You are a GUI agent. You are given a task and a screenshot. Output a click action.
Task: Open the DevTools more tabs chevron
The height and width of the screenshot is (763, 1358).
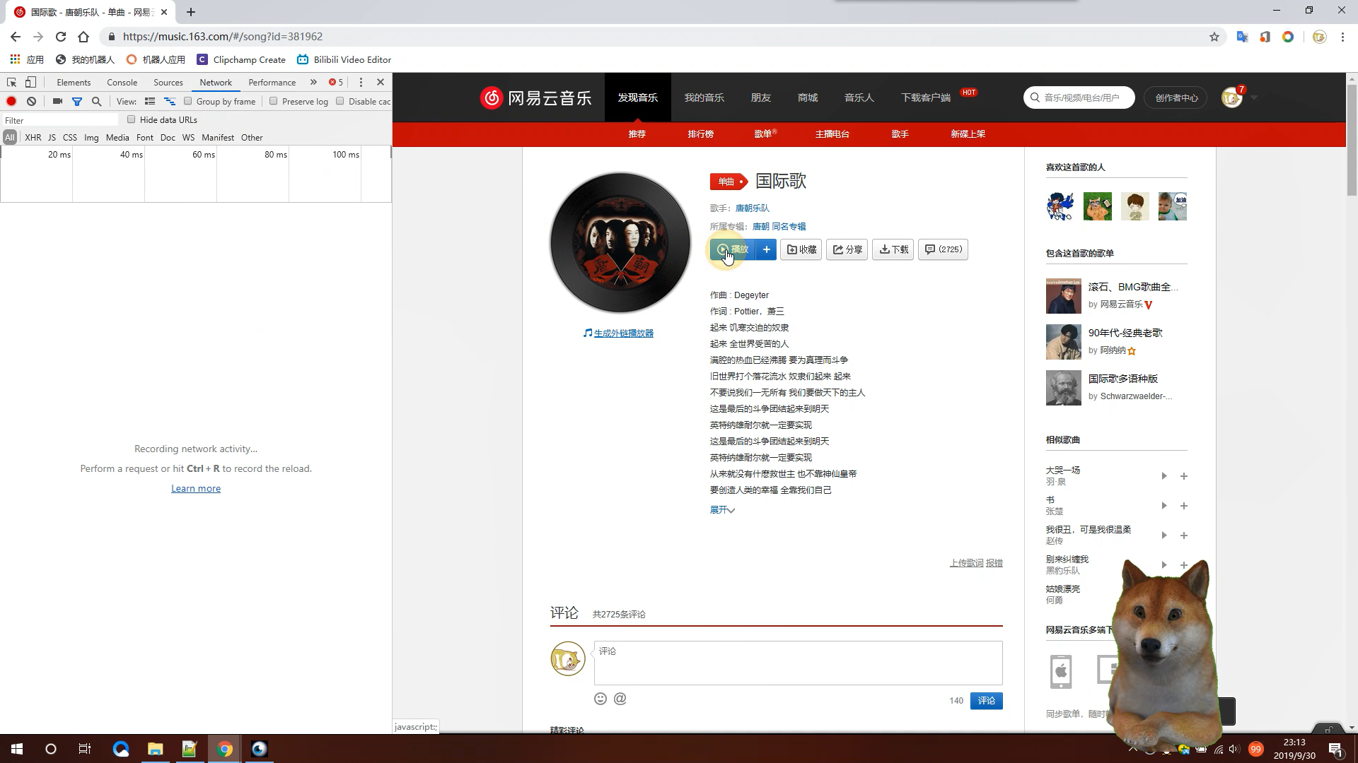click(313, 82)
